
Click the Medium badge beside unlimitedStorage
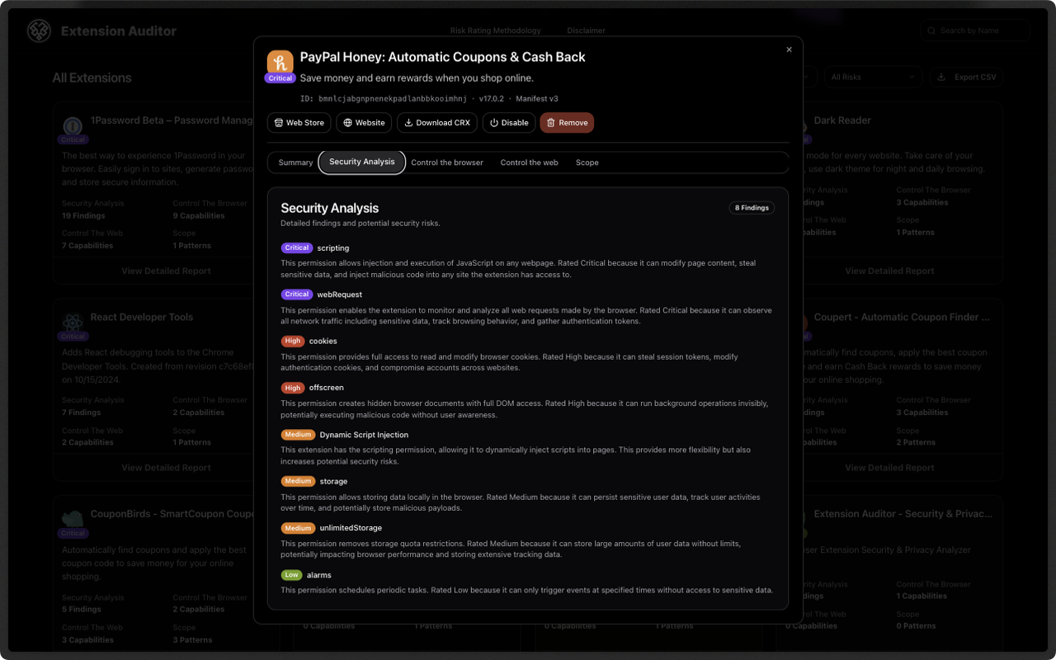coord(298,528)
